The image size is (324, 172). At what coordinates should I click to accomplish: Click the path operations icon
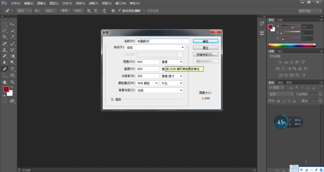pyautogui.click(x=89, y=11)
